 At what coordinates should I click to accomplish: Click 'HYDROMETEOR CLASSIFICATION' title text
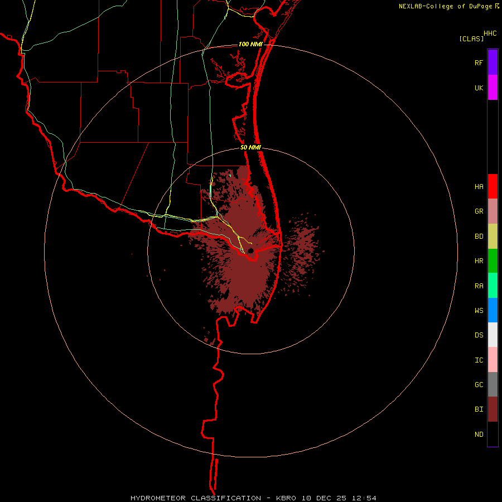coord(196,498)
